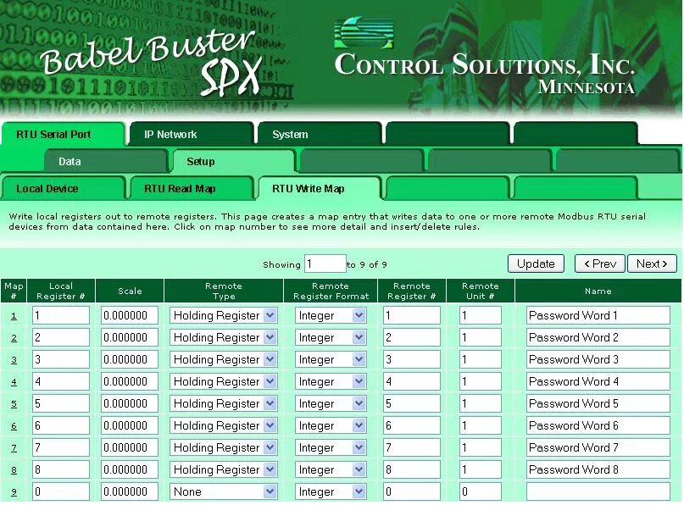Open map number 6 link
The image size is (684, 505).
tap(14, 426)
